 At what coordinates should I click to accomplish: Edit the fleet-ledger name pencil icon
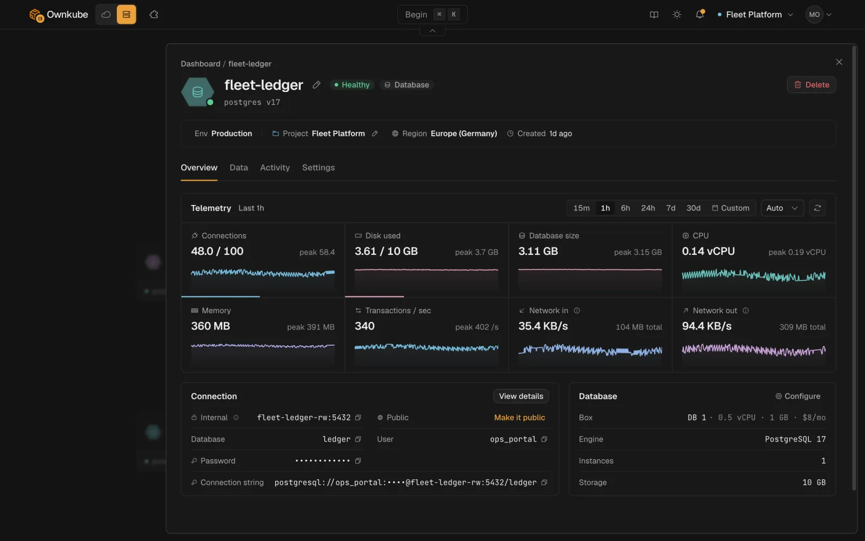click(x=317, y=85)
